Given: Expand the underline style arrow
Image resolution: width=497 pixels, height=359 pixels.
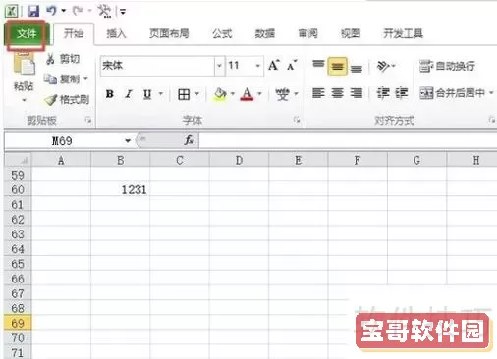Looking at the screenshot, I should (x=161, y=94).
